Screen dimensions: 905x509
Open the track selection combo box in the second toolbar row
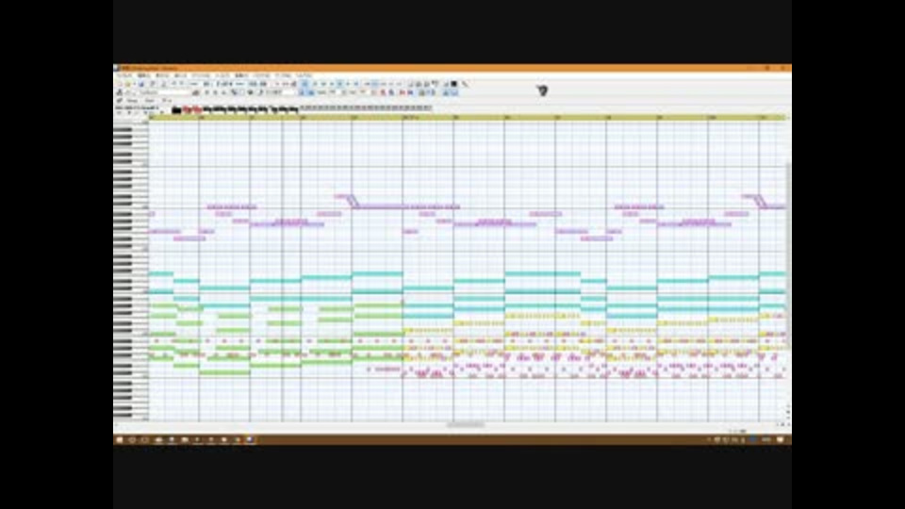[x=164, y=92]
